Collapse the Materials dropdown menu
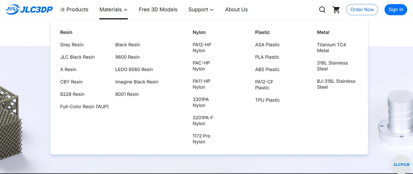The image size is (413, 174). click(113, 9)
